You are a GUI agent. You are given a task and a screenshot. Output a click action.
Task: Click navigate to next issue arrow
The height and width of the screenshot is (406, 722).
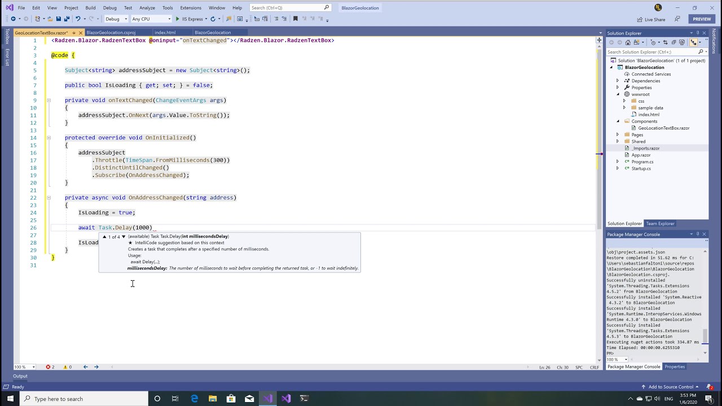click(x=96, y=367)
